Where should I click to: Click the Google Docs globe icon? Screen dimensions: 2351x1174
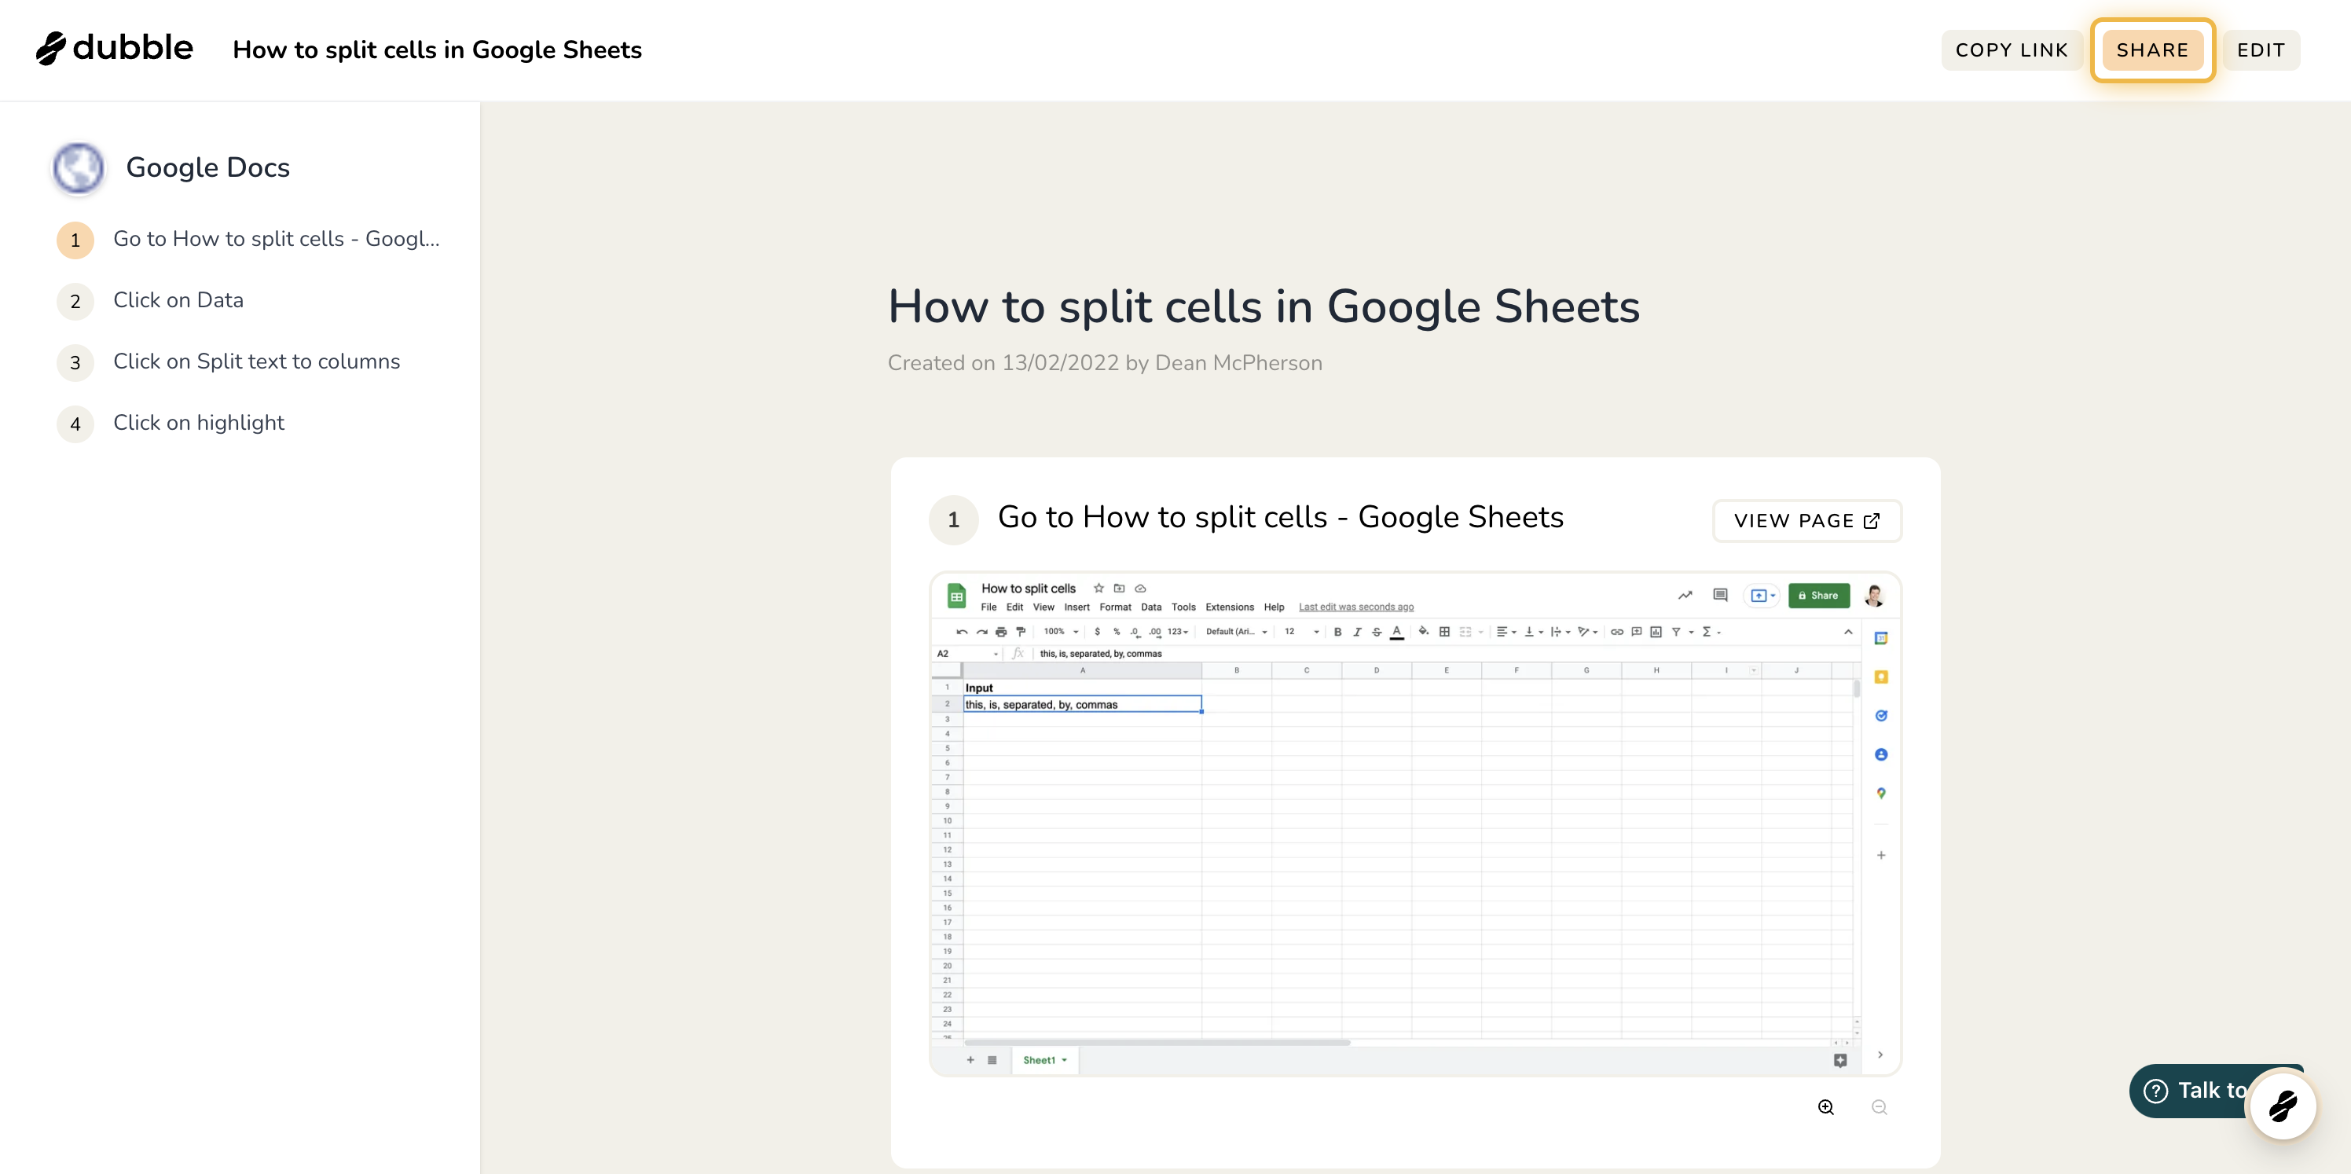[x=79, y=168]
